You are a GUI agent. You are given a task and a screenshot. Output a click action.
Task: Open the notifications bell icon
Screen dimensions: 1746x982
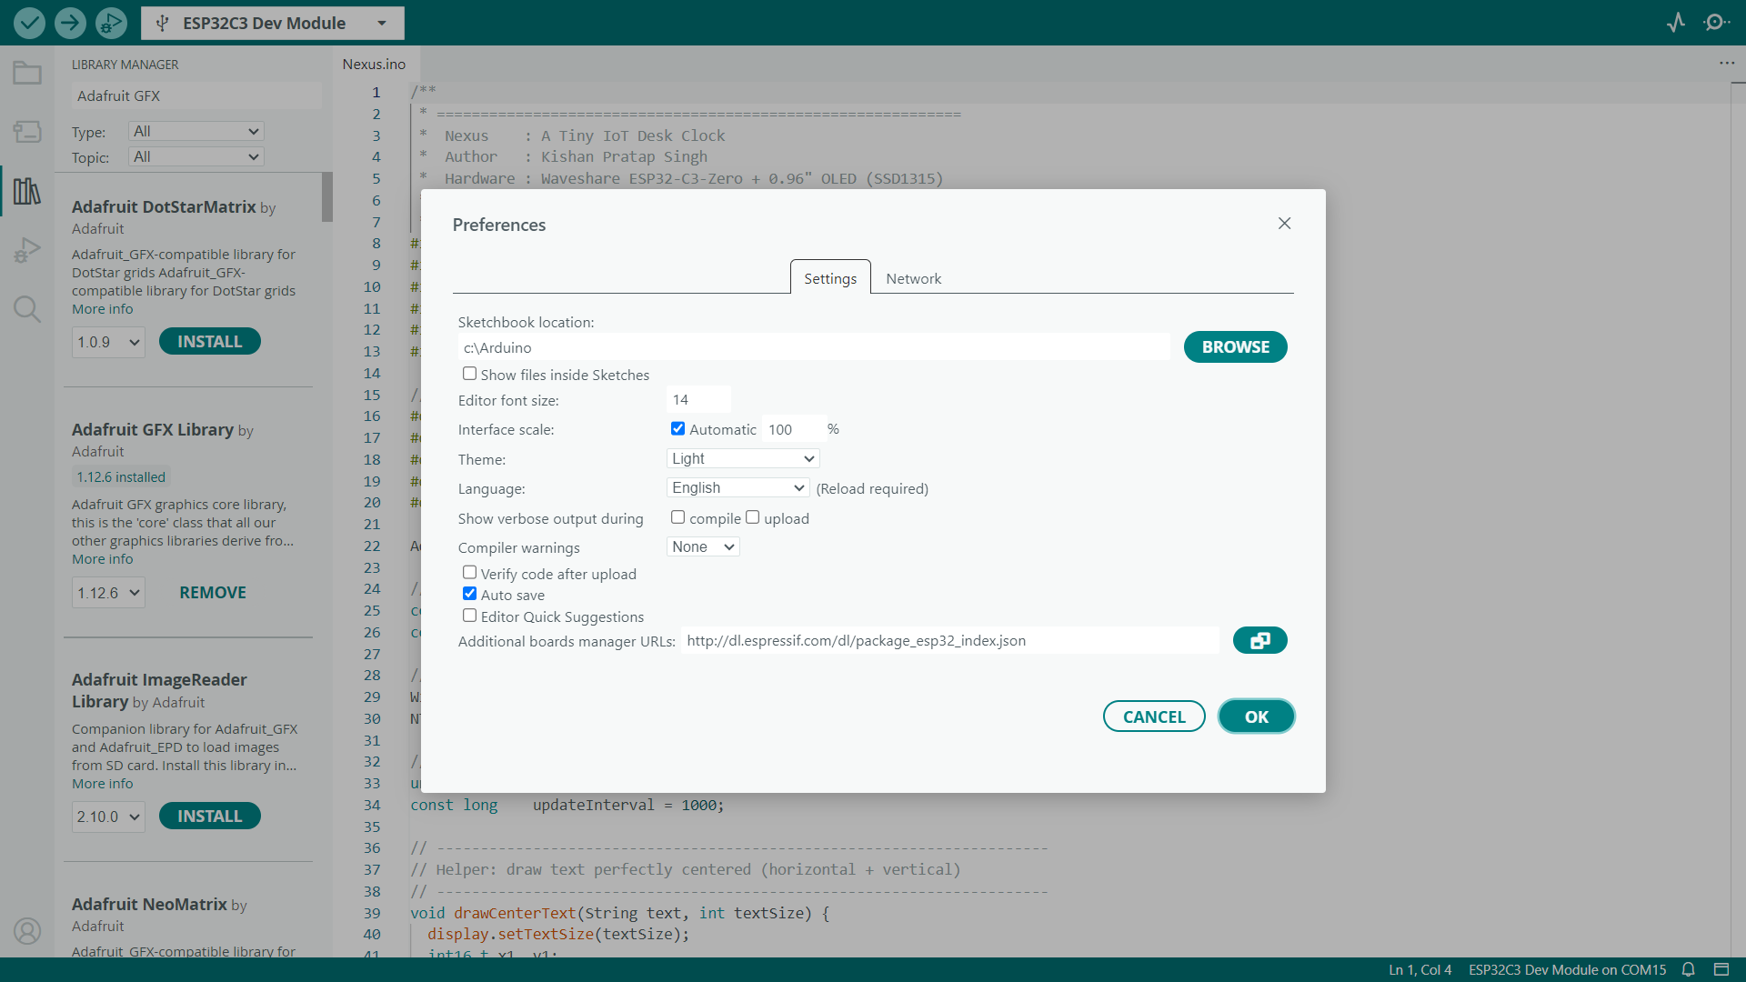click(1689, 969)
